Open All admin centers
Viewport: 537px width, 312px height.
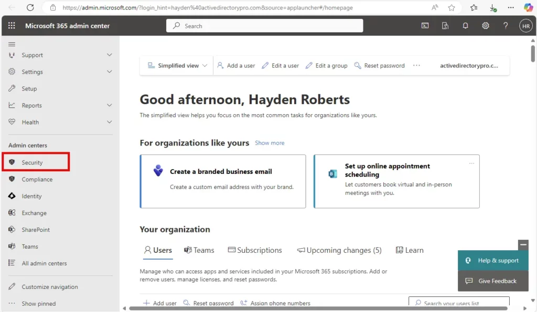[44, 263]
